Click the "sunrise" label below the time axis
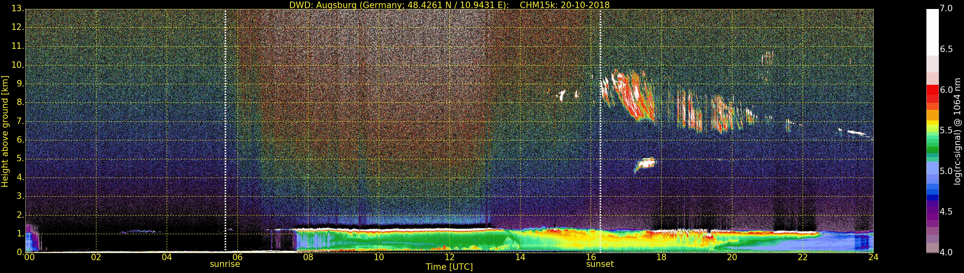Image resolution: width=964 pixels, height=273 pixels. [225, 264]
